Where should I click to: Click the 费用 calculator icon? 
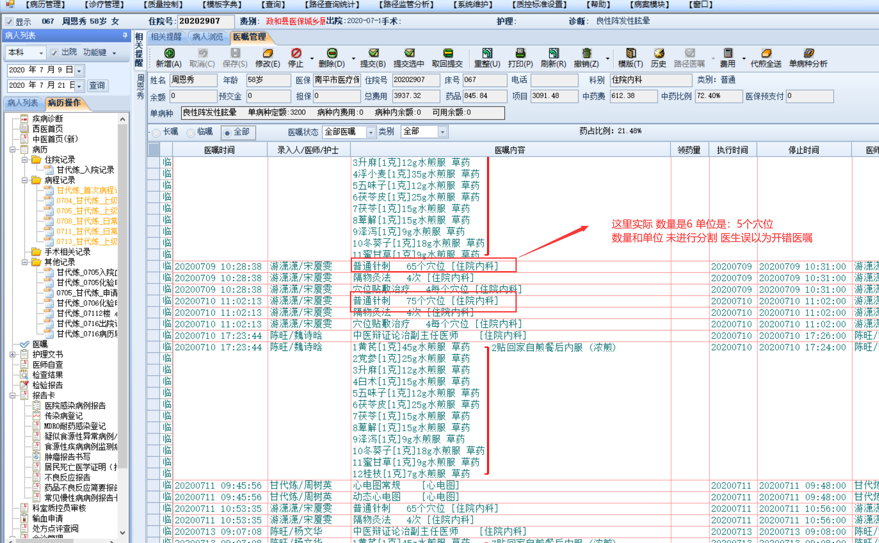(x=728, y=53)
